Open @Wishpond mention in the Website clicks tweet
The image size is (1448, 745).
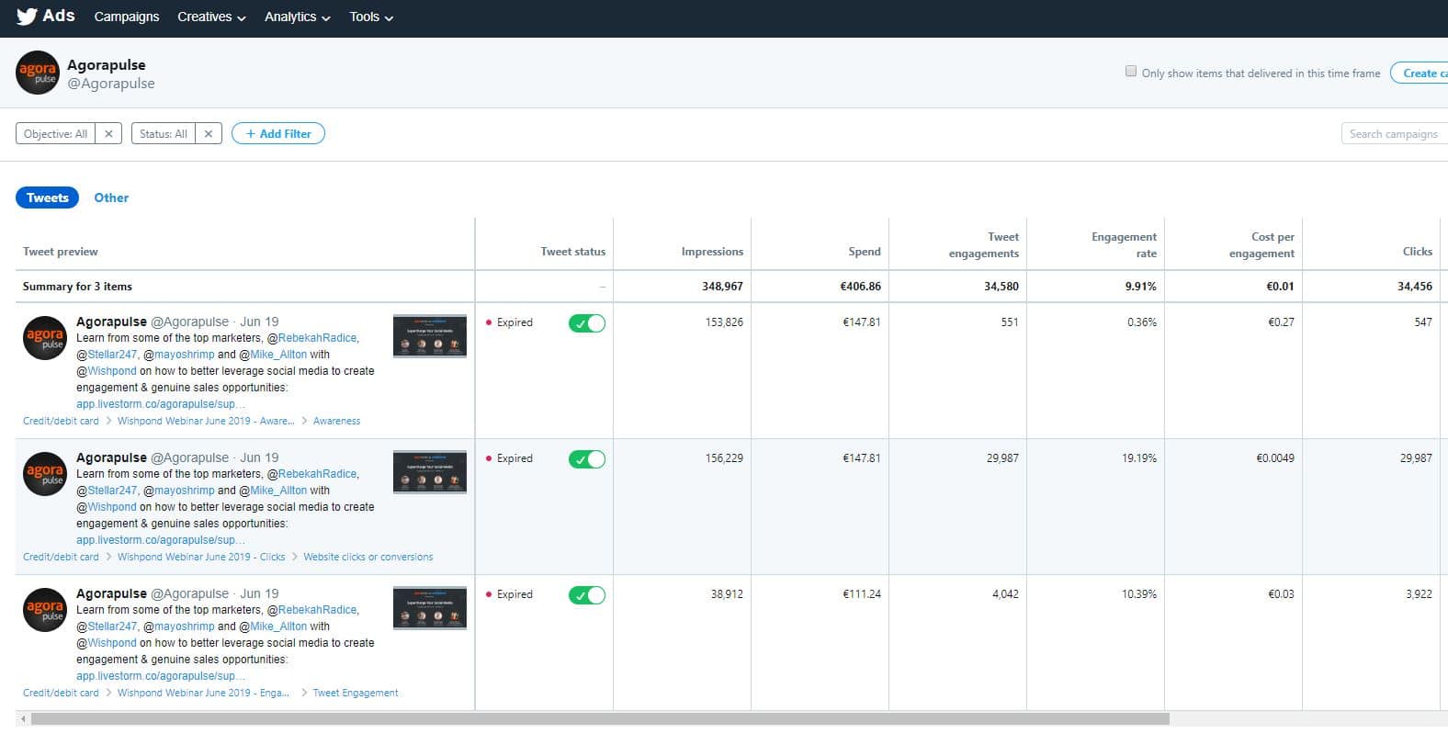[x=107, y=507]
